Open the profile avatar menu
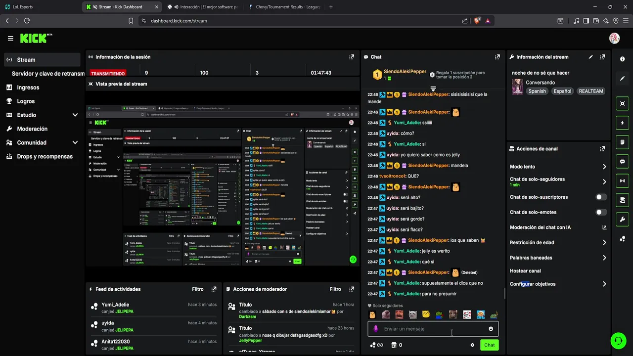Screen dimensions: 633x356 (614, 38)
